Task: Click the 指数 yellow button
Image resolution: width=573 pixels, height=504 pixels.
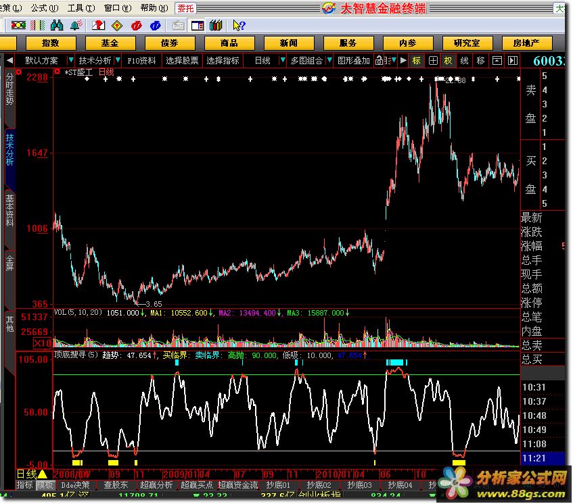Action: tap(51, 43)
